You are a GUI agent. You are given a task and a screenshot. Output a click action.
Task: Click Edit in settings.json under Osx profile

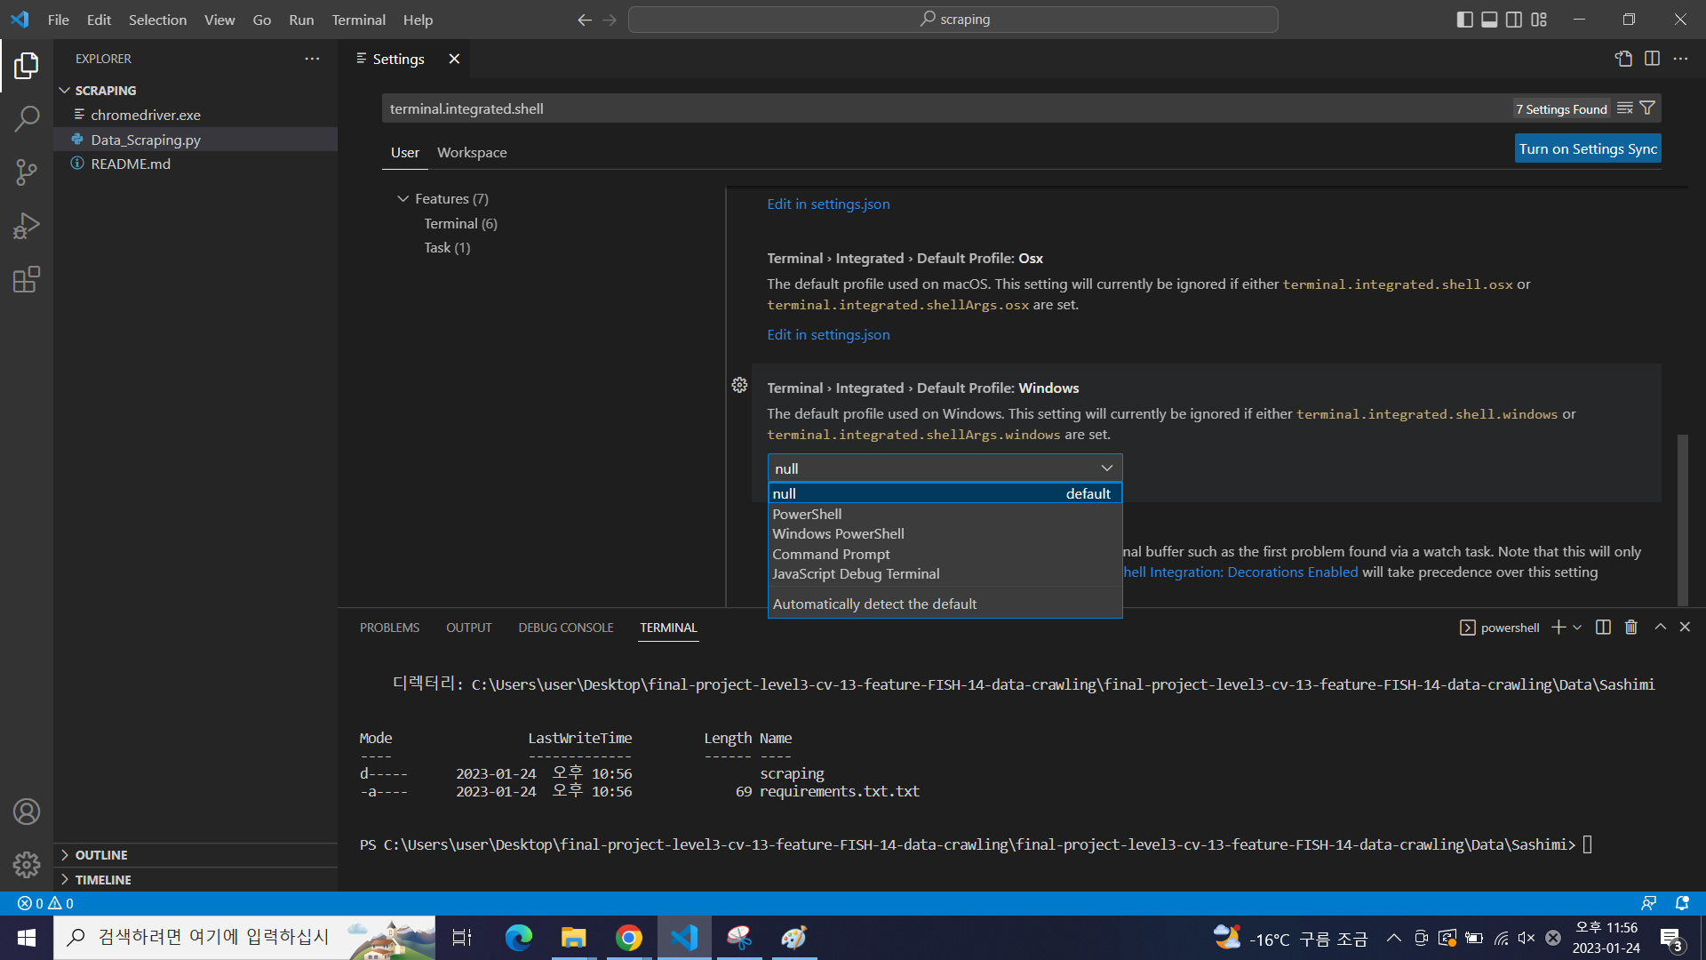click(828, 335)
